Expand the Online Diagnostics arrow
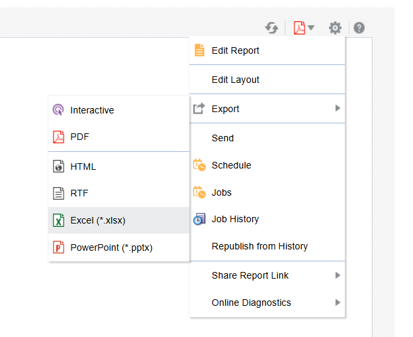Screen dimensions: 413x337 point(338,303)
